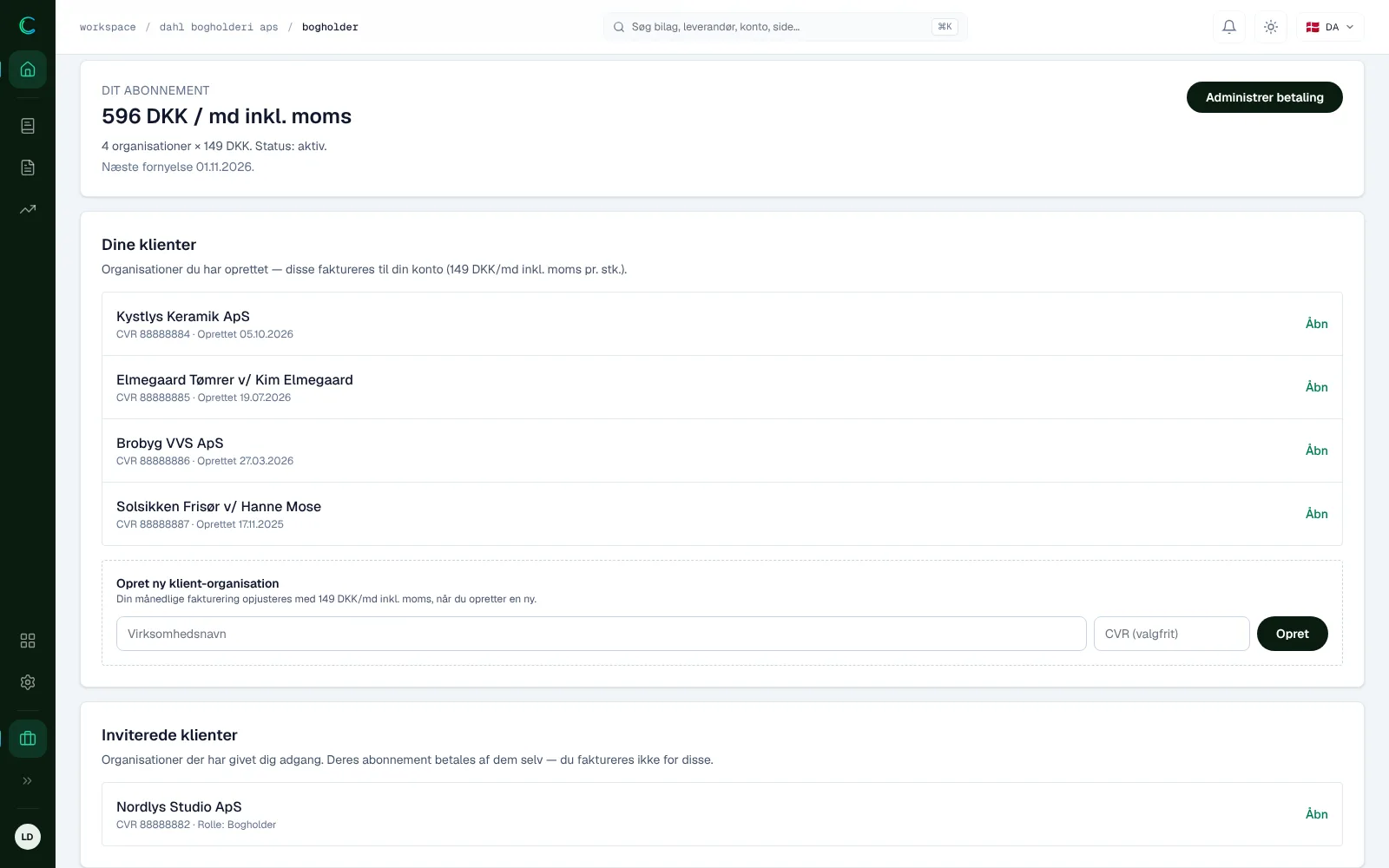1389x868 pixels.
Task: Select Solsikken Frisør v/ Hanne Mose name
Action: point(219,507)
